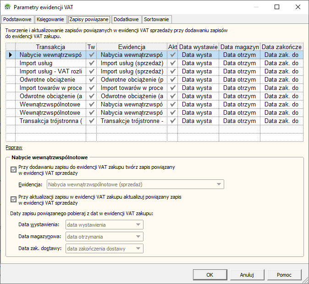The image size is (309, 284).
Task: Switch to the Podstawowe tab
Action: pyautogui.click(x=17, y=19)
